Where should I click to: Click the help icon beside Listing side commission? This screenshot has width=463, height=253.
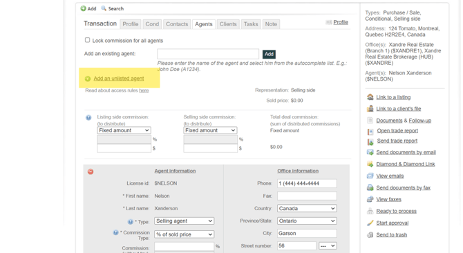[x=88, y=117]
